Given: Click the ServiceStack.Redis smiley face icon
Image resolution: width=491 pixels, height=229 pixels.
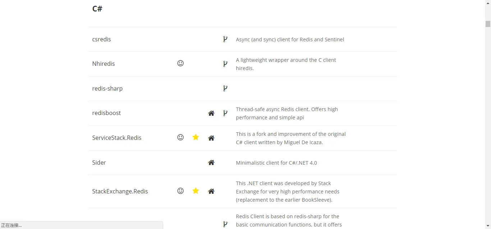Looking at the screenshot, I should 180,137.
